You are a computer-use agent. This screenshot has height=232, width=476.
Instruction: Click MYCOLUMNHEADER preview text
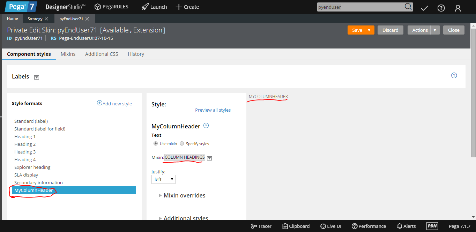[268, 96]
